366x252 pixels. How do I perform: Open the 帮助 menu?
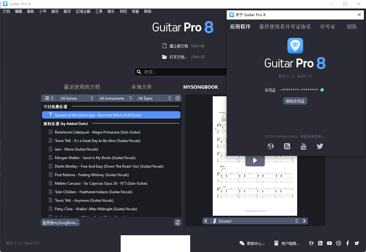(x=148, y=11)
